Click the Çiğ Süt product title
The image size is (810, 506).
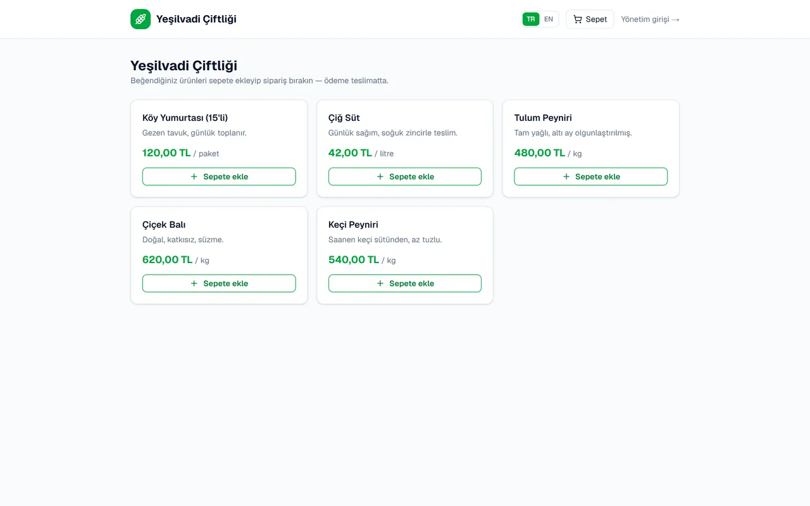344,118
